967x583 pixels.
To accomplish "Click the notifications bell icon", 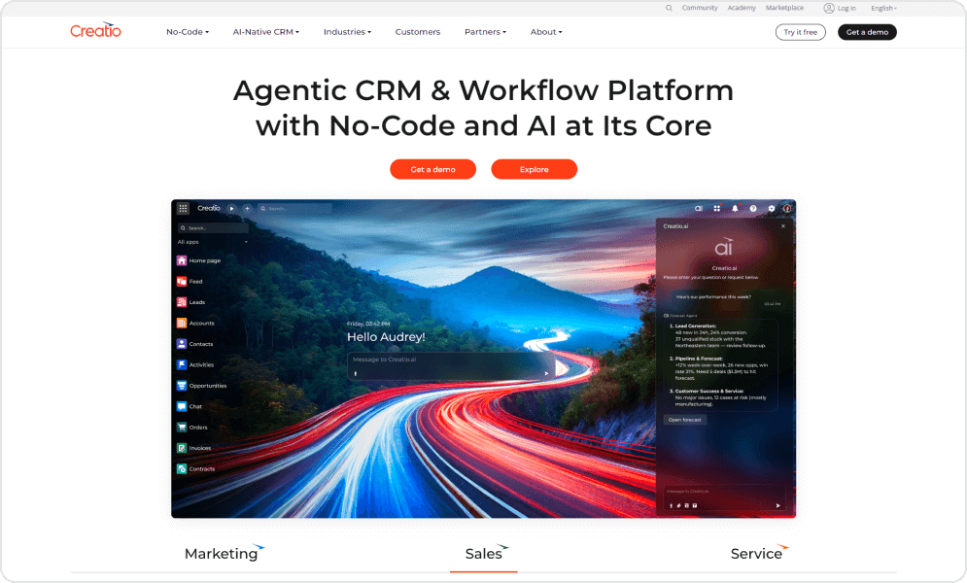I will (735, 208).
